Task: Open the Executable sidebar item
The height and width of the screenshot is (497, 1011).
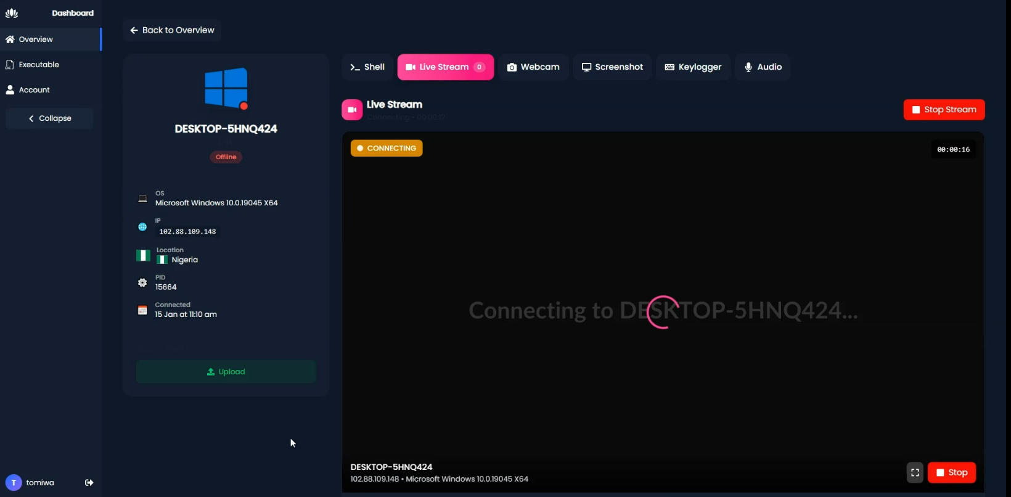Action: (x=51, y=65)
